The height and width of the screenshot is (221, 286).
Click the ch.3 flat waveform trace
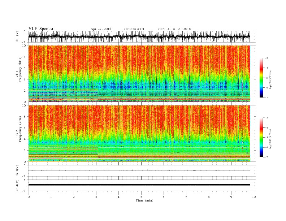(x=139, y=170)
